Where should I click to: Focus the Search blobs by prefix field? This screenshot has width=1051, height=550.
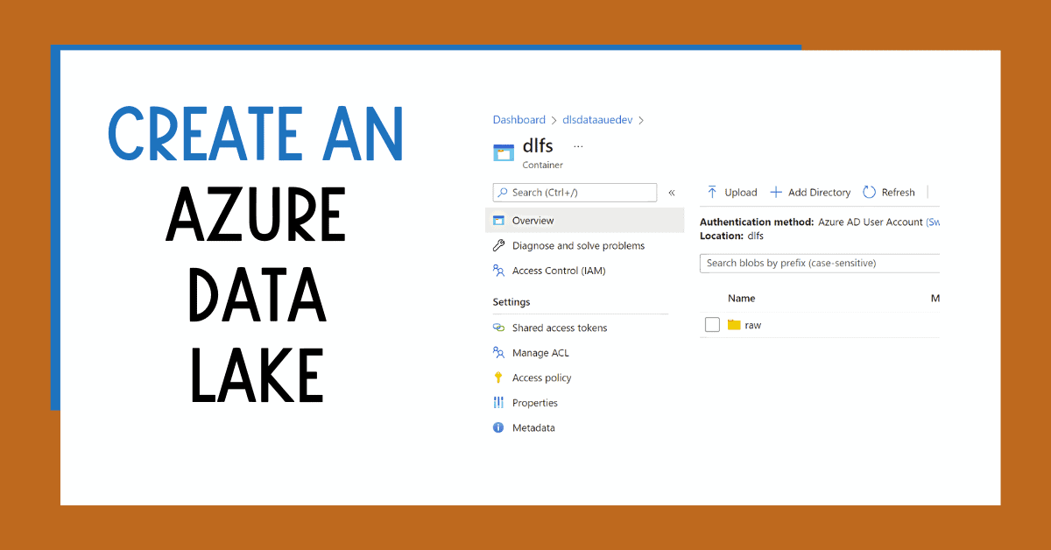coord(820,263)
